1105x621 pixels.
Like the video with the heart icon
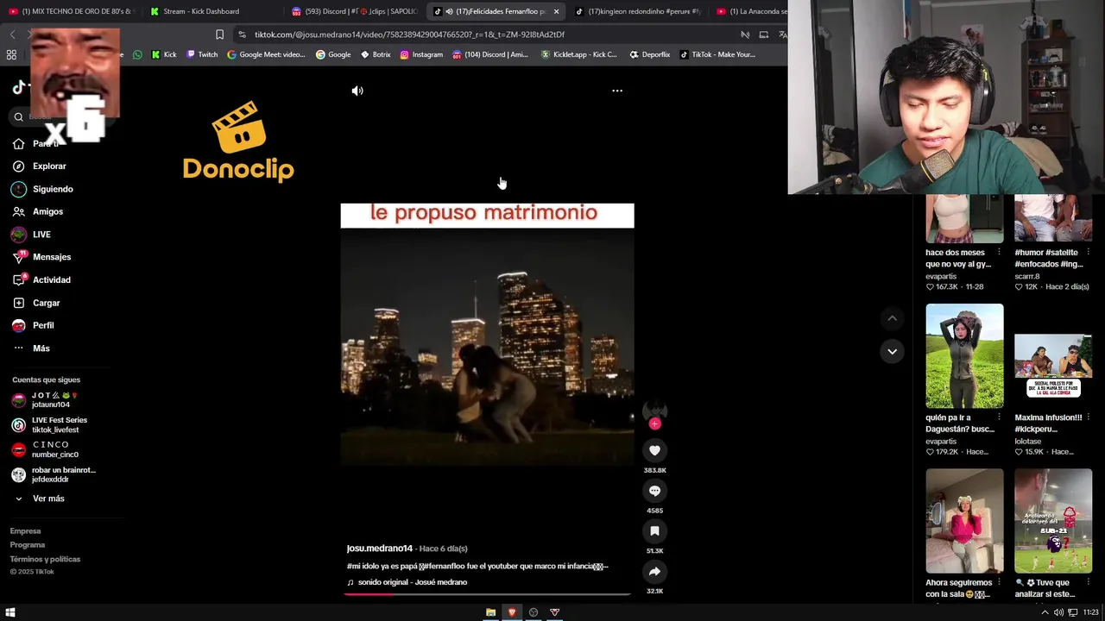654,450
